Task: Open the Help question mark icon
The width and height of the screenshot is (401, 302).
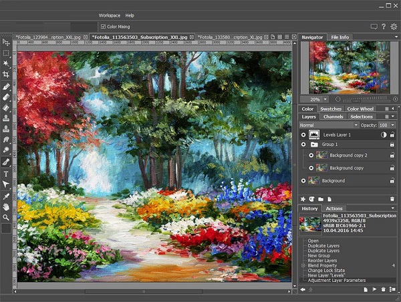Action: click(x=384, y=27)
